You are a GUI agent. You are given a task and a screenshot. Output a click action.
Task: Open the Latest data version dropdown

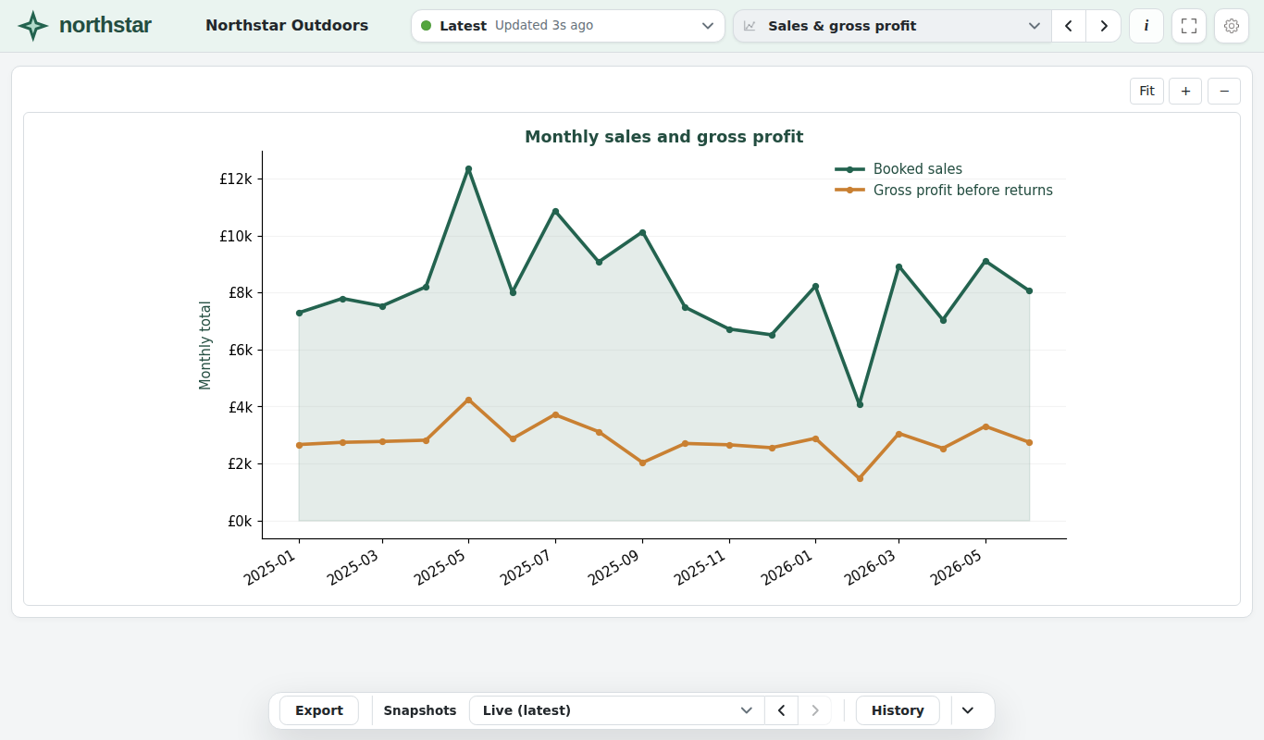tap(568, 26)
